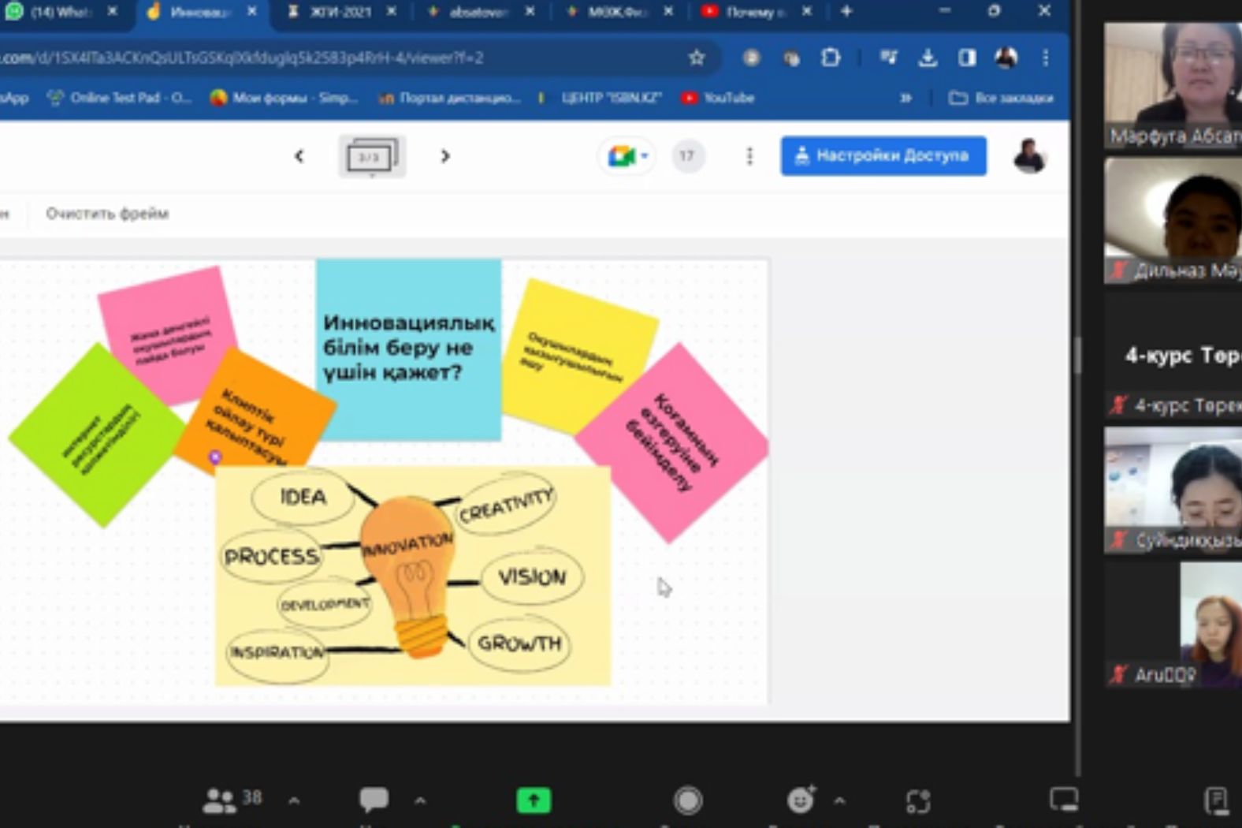Screen dimensions: 1242x828
Task: Toggle Chrome's side panel icon
Action: [967, 58]
